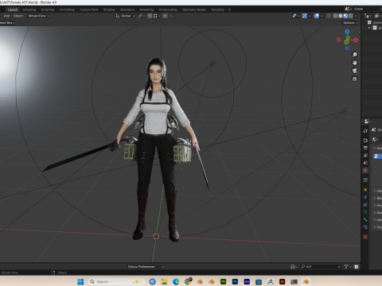Viewport: 382px width, 286px height.
Task: Open the Scene properties tab
Action: (365, 163)
